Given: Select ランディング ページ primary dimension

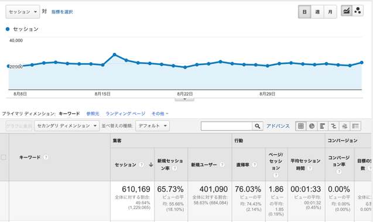Looking at the screenshot, I should (125, 114).
